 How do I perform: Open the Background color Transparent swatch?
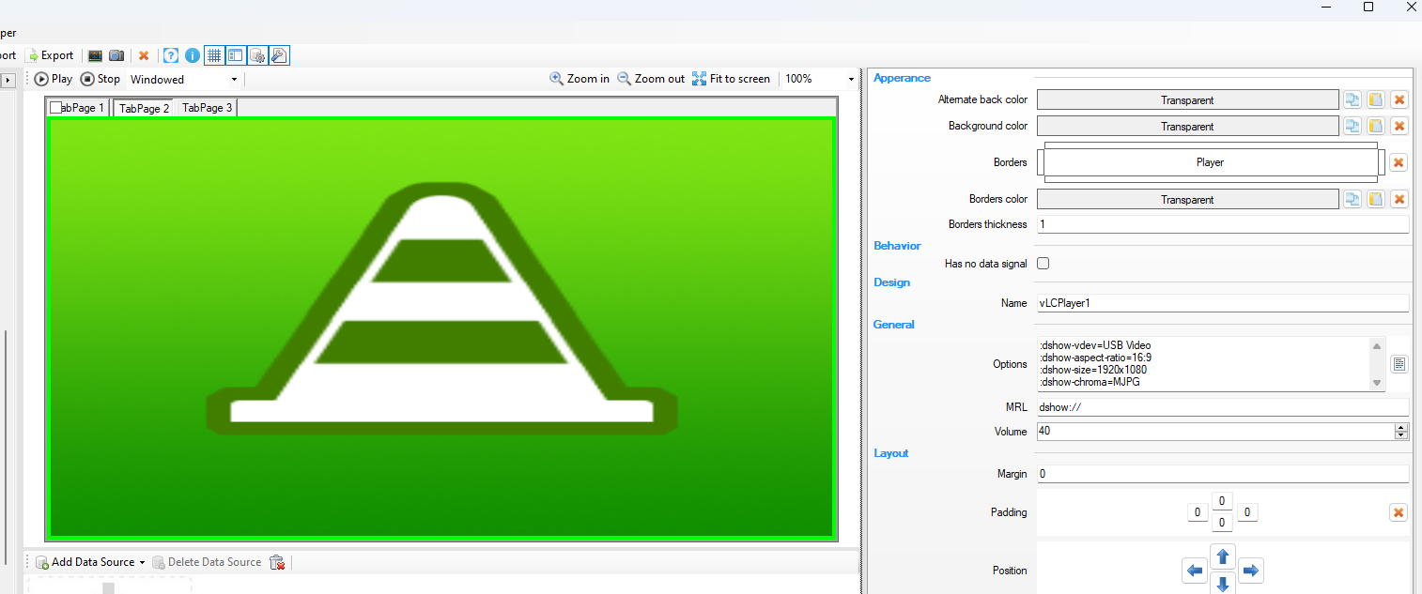[x=1187, y=126]
